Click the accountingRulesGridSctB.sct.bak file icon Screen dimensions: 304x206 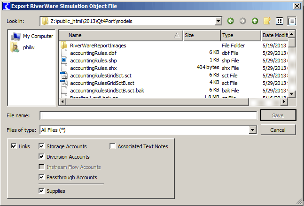(x=64, y=91)
